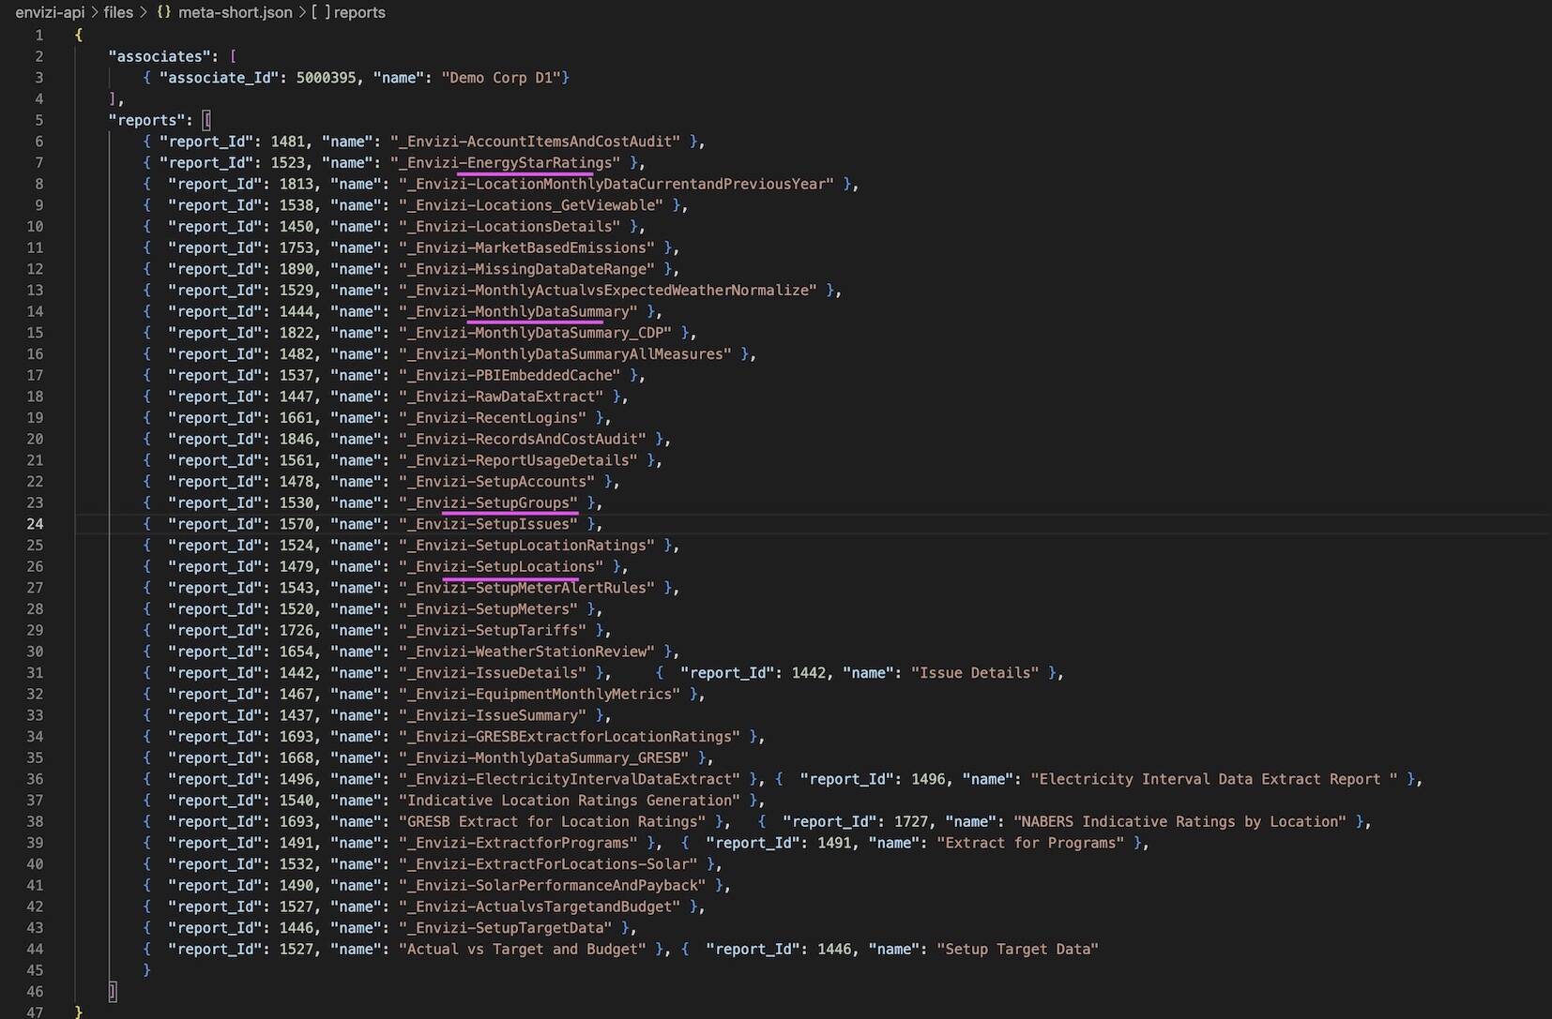
Task: Click "_Envizi-RecordsAndCostAudit" string
Action: tap(523, 440)
